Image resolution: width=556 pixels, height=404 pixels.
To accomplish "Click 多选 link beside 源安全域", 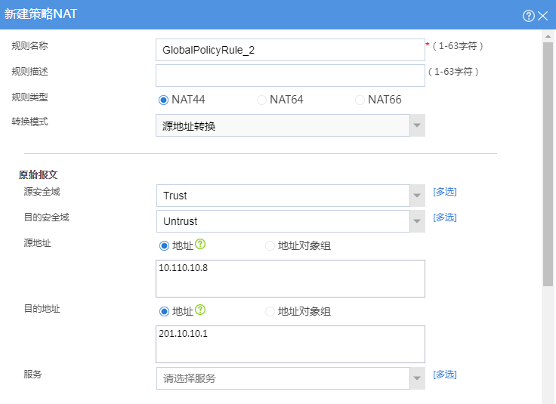I will tap(444, 192).
